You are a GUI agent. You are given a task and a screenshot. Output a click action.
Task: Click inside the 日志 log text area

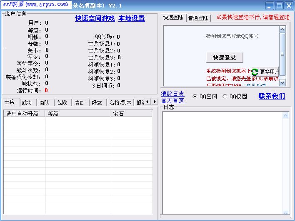[x=223, y=163]
